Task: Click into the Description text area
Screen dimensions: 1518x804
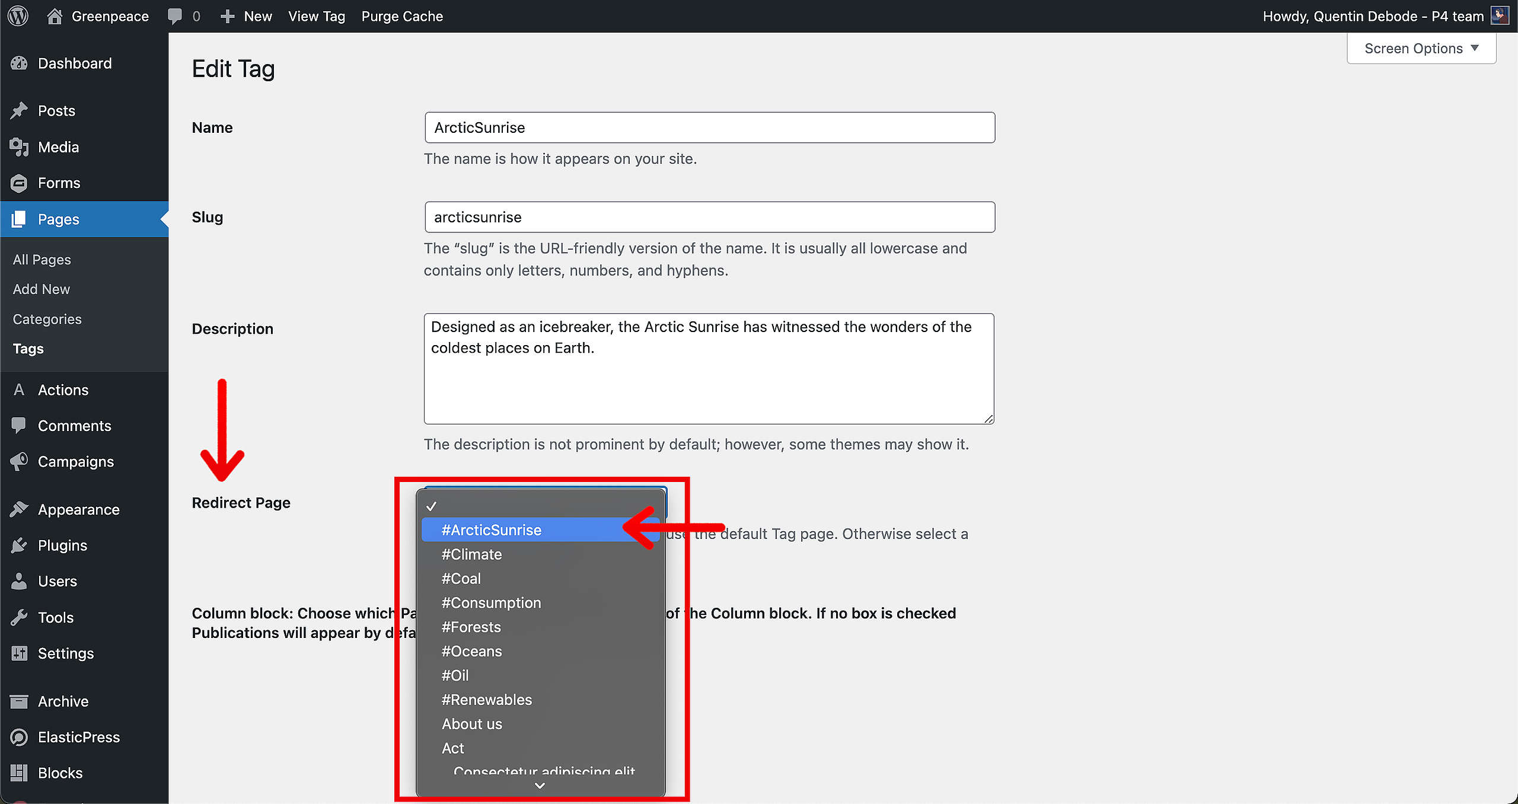Action: [709, 369]
